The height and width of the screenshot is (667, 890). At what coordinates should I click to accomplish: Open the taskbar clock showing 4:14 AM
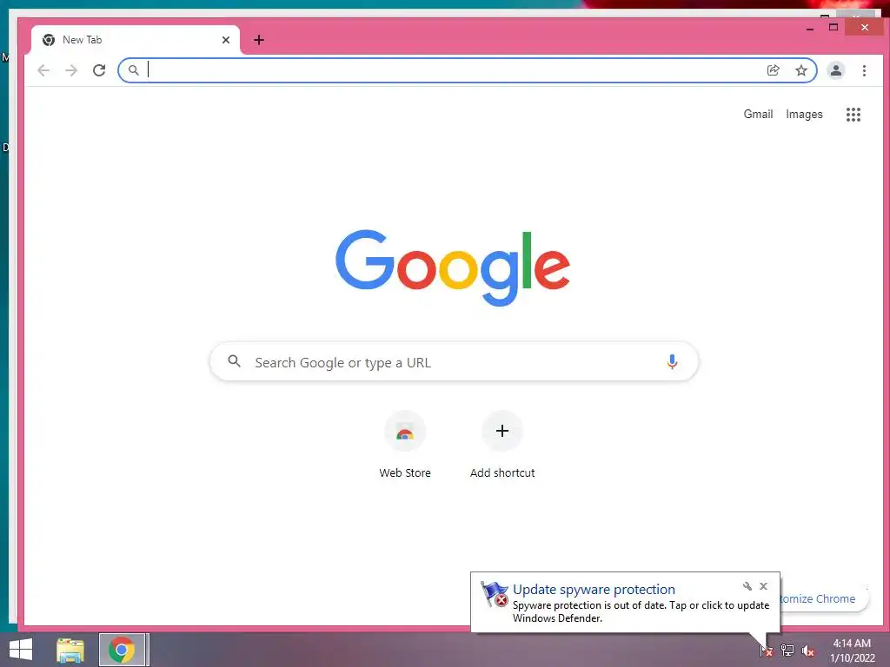(x=853, y=650)
